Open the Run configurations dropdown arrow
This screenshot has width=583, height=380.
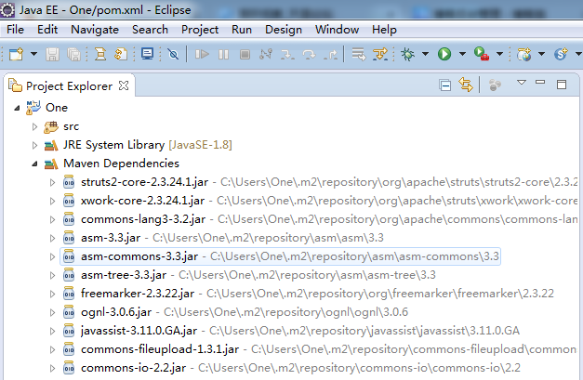tap(462, 54)
